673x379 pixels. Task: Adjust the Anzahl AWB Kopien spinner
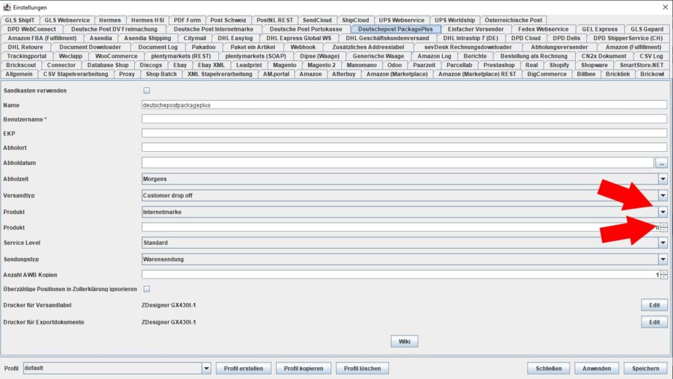coord(664,275)
